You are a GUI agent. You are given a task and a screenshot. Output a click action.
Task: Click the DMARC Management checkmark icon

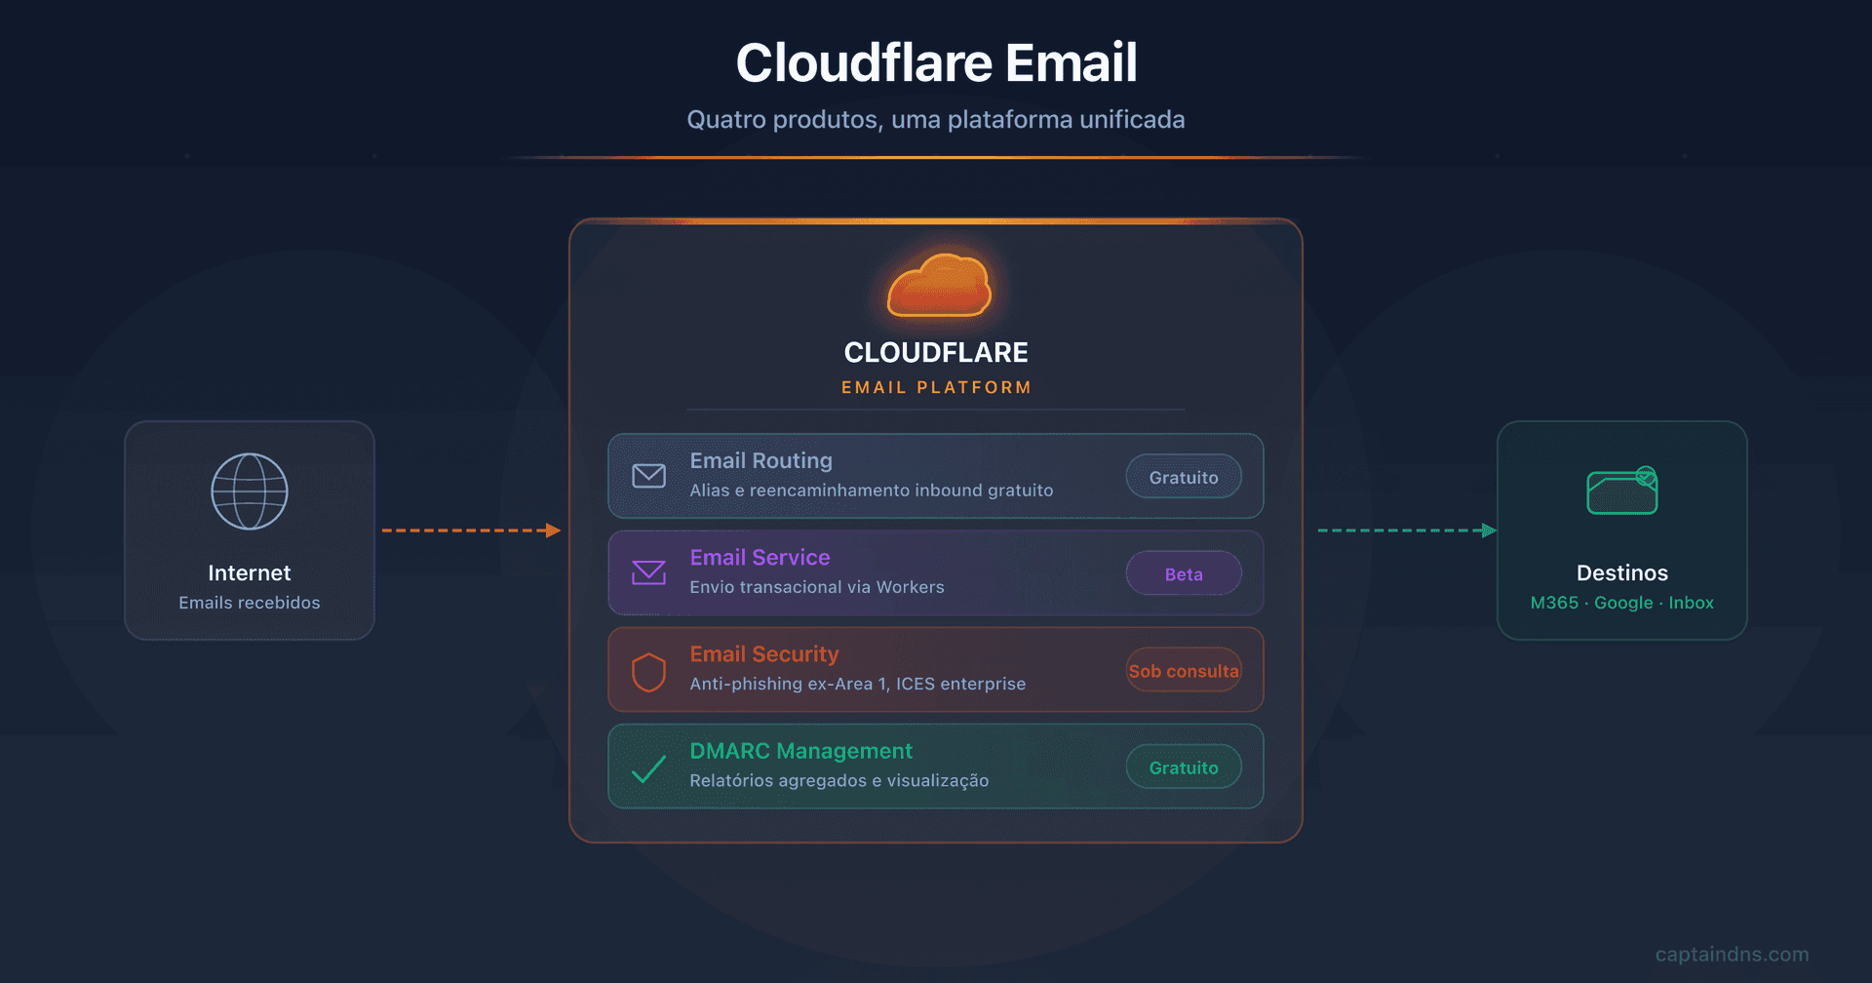point(648,769)
